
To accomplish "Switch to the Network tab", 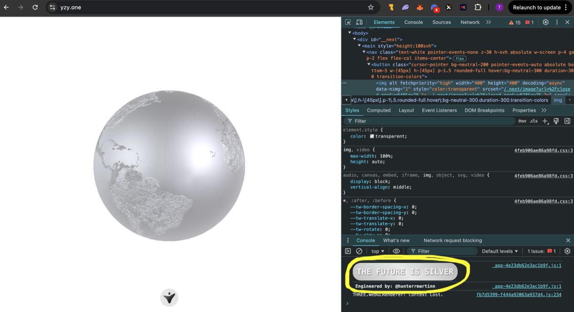I will [470, 22].
